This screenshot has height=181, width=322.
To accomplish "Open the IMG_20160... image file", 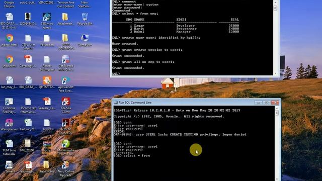I will pyautogui.click(x=28, y=144).
